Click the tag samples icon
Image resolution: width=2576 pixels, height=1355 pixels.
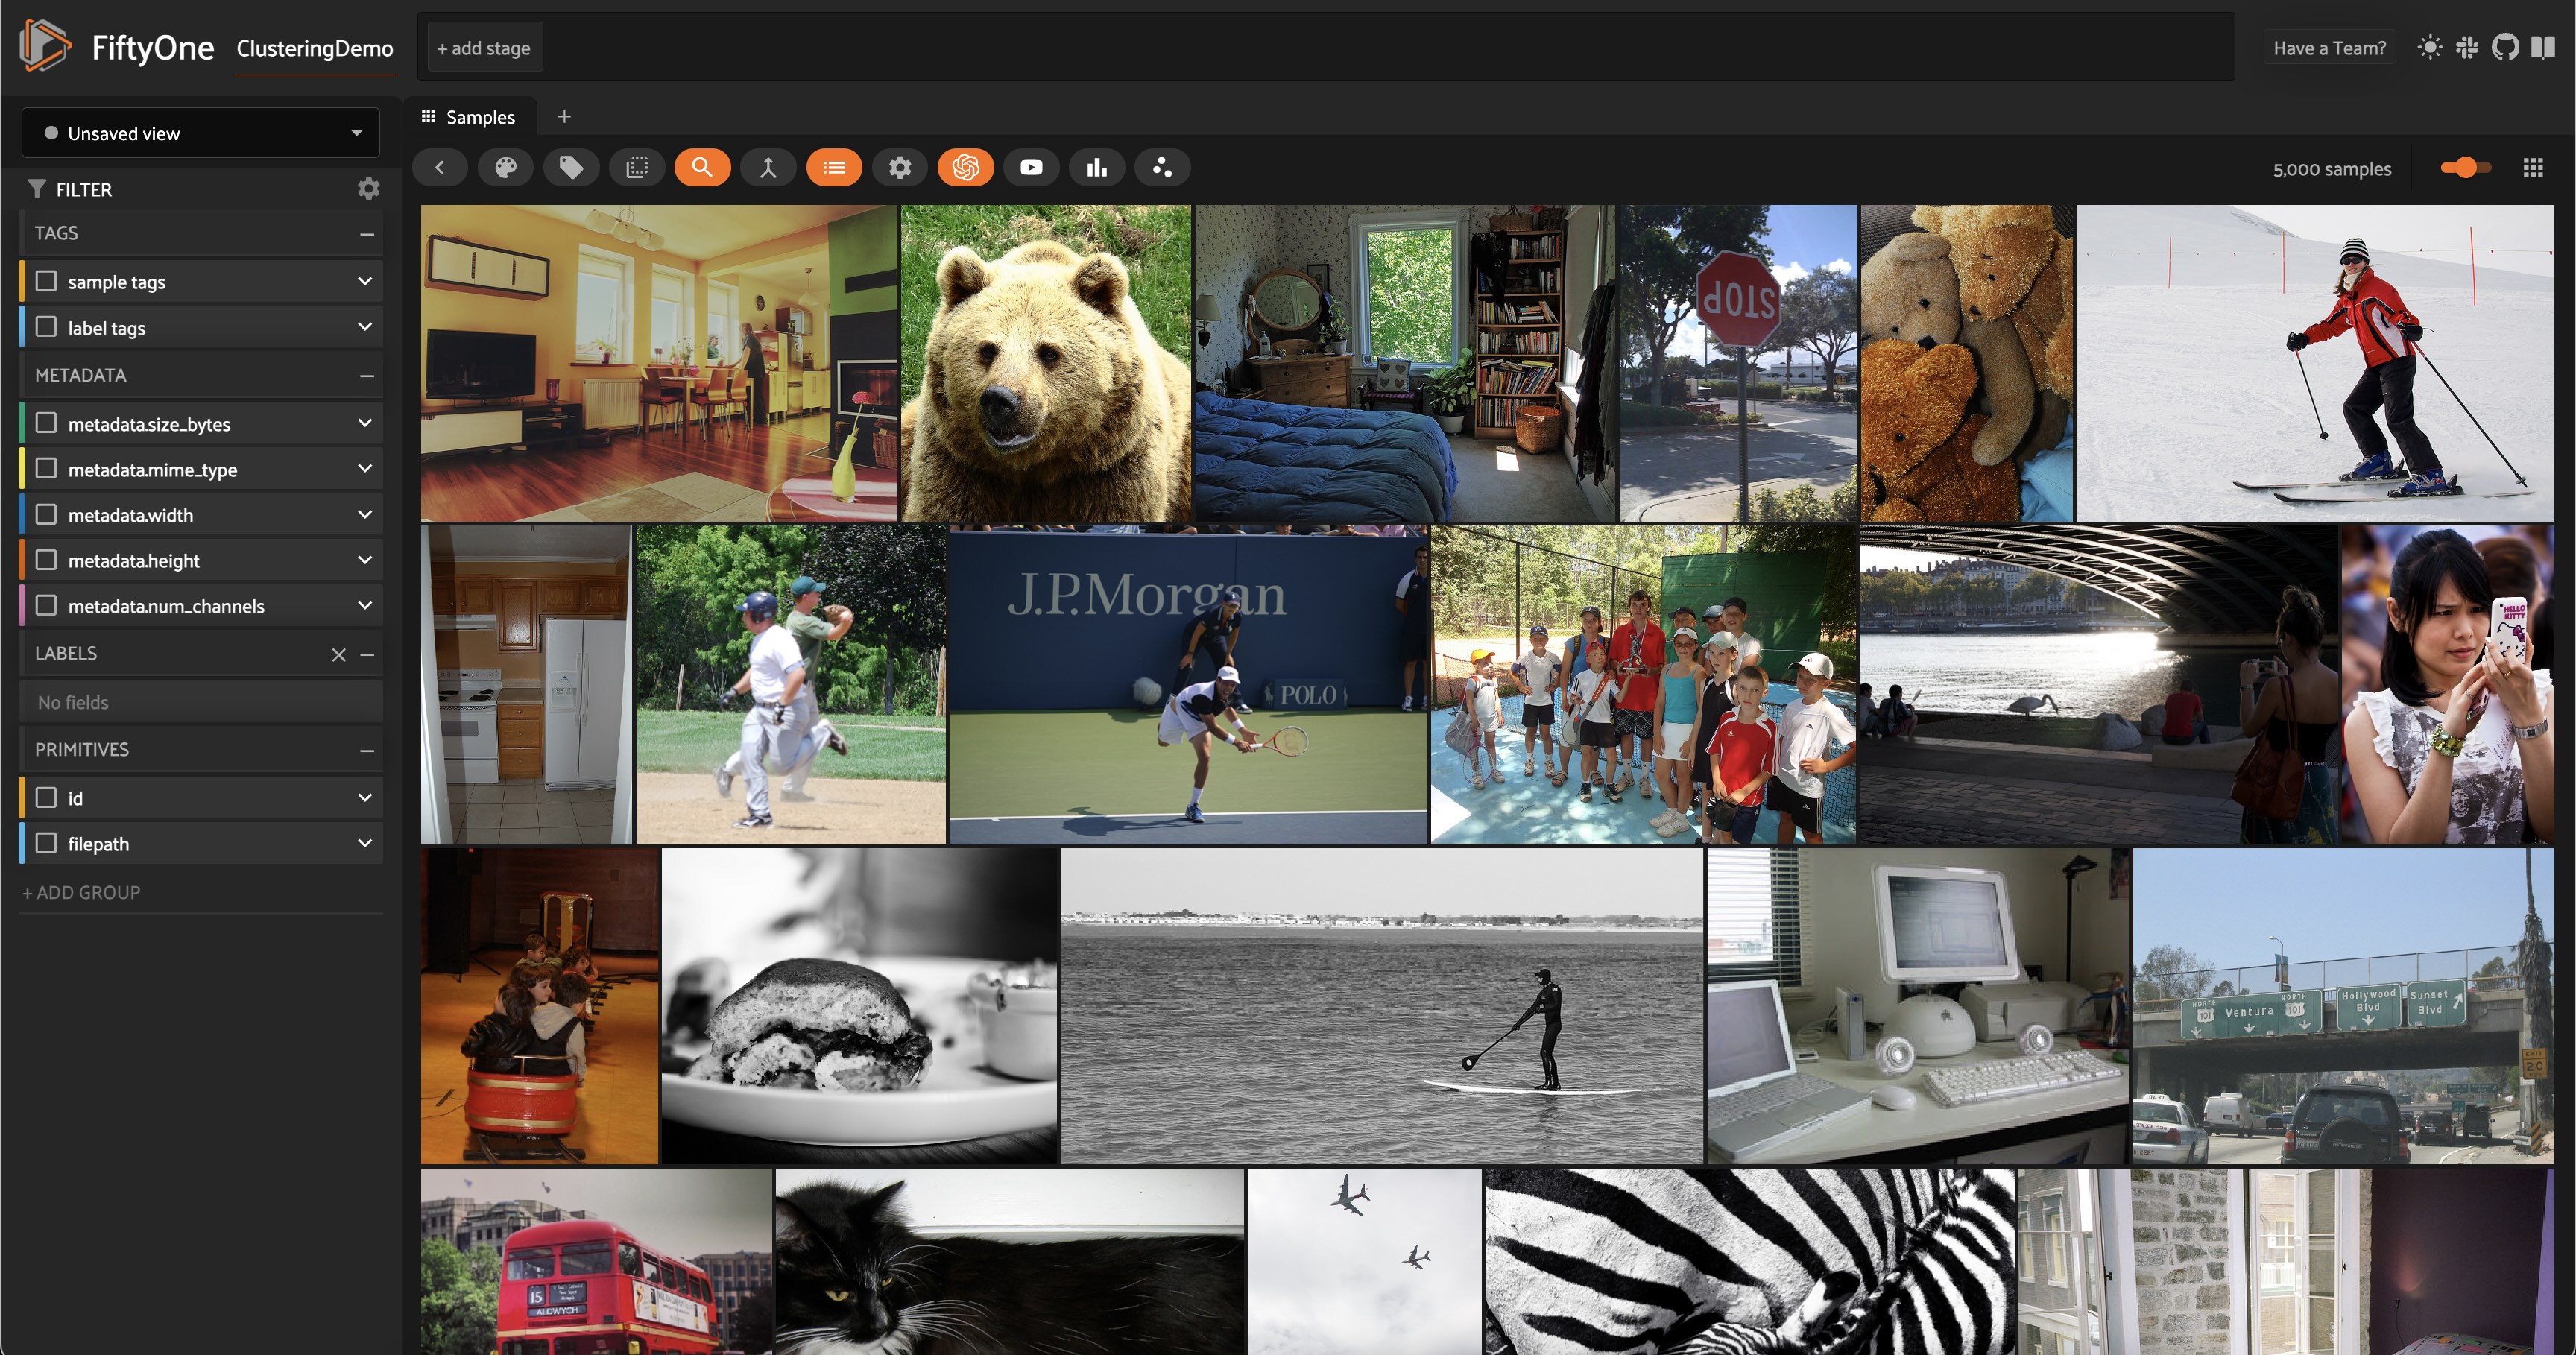pos(571,168)
